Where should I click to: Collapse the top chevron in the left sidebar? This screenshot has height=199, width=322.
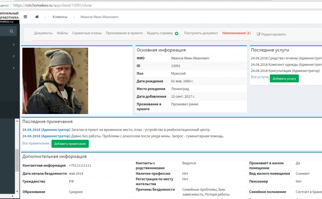point(13,44)
